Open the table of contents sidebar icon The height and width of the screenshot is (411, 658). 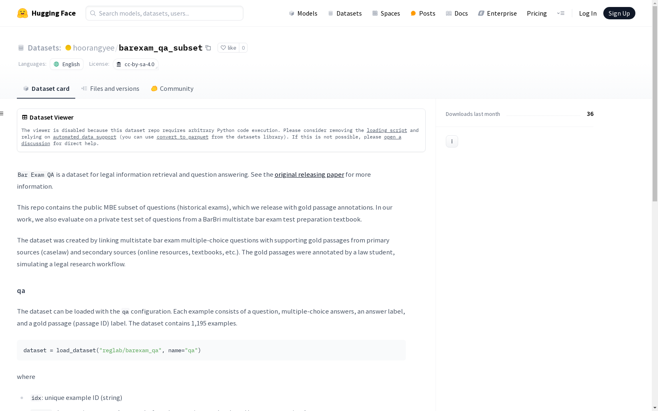[2, 113]
